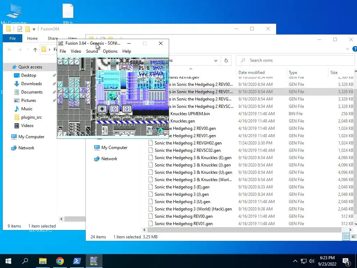Screen dimensions: 357x268
Task: Select Network in Fusion364 navigation pane
Action: click(x=26, y=148)
